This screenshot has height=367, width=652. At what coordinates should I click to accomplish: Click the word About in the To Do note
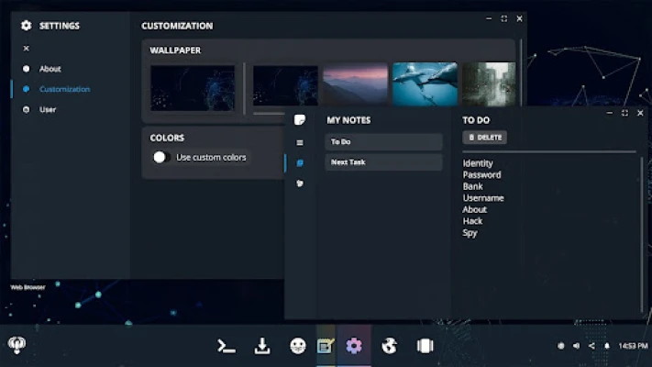coord(474,210)
